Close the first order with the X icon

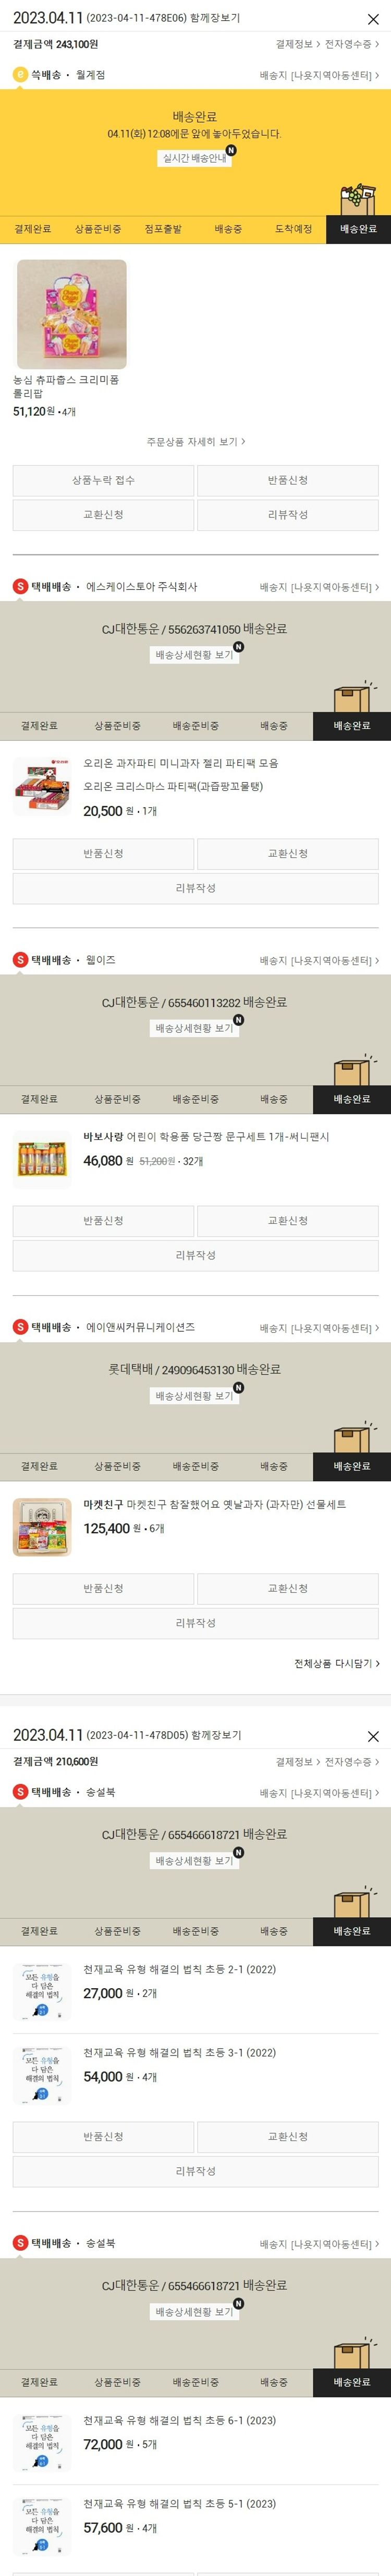pos(373,19)
